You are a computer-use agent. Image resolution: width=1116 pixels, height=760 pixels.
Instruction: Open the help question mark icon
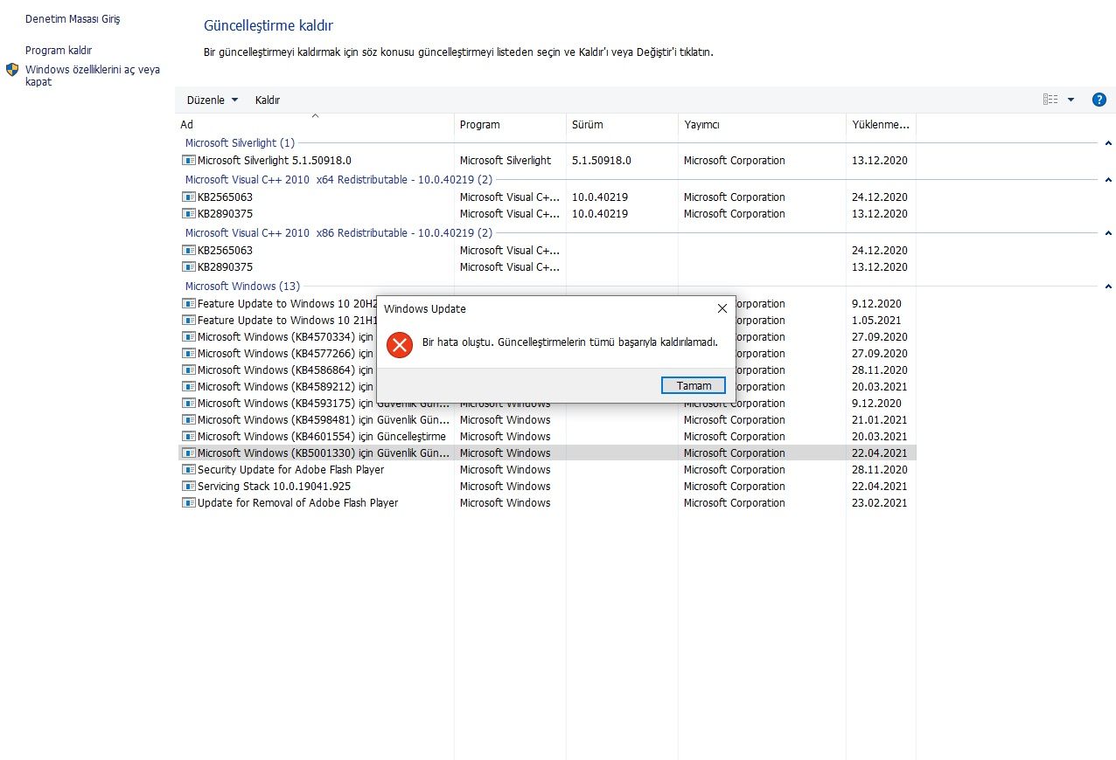click(1099, 100)
